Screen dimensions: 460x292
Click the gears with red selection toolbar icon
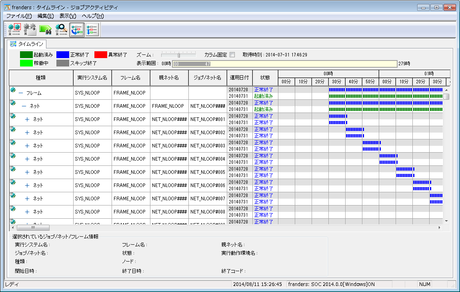coord(14,30)
